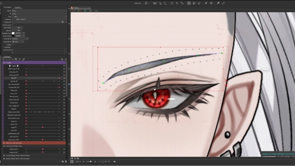Select the Parameter panel tab
The height and width of the screenshot is (166, 295).
(7, 57)
